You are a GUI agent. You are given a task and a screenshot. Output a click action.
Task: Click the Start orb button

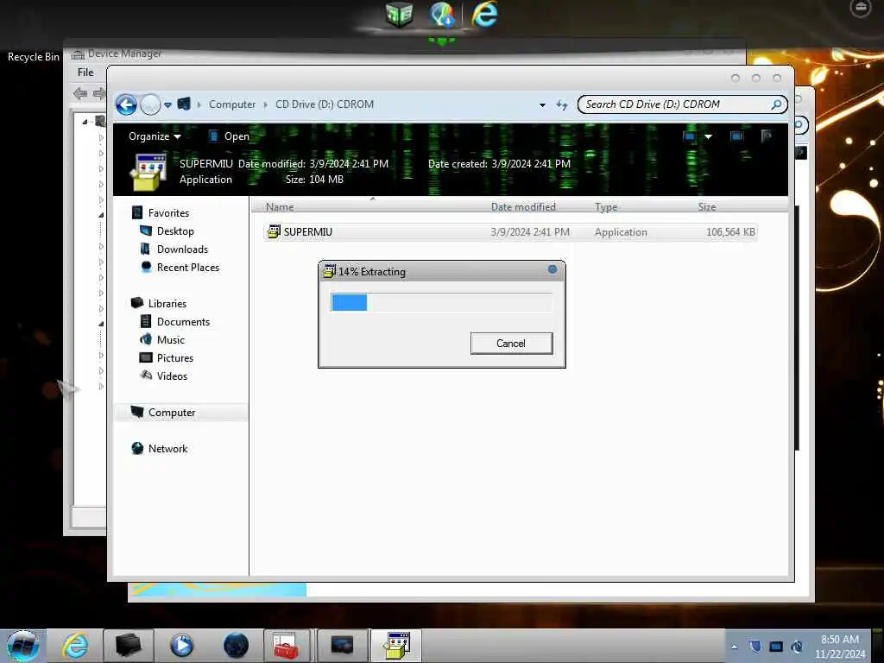tap(23, 646)
